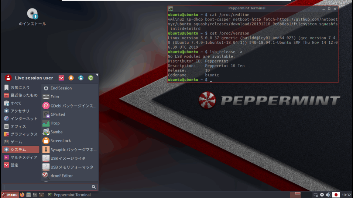
Task: Select システム category
Action: tap(20, 149)
